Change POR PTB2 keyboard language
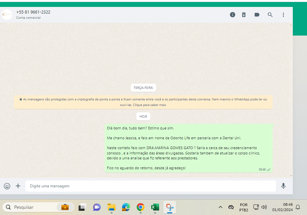This screenshot has height=215, width=307. coord(244,207)
